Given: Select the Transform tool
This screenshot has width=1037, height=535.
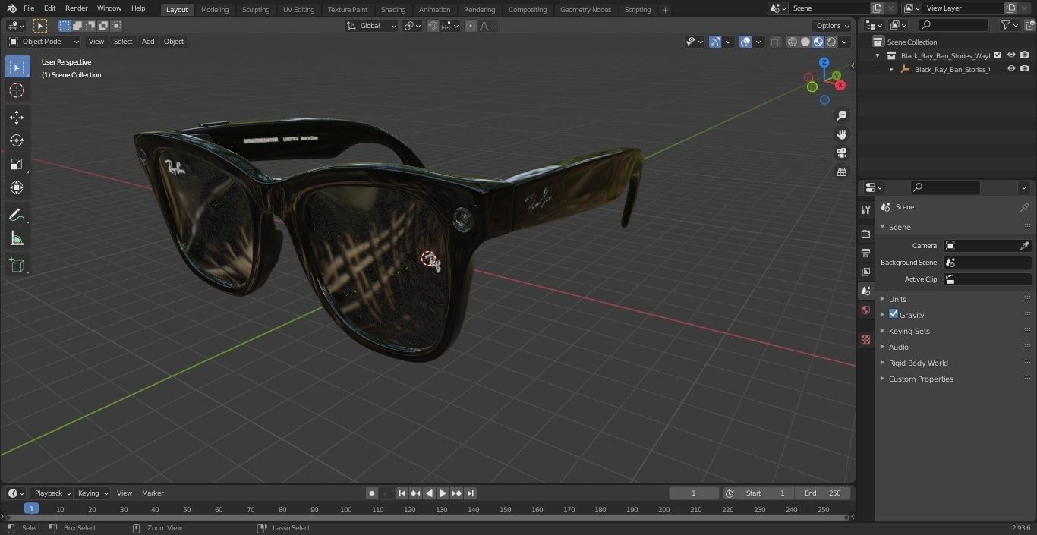Looking at the screenshot, I should click(x=17, y=187).
